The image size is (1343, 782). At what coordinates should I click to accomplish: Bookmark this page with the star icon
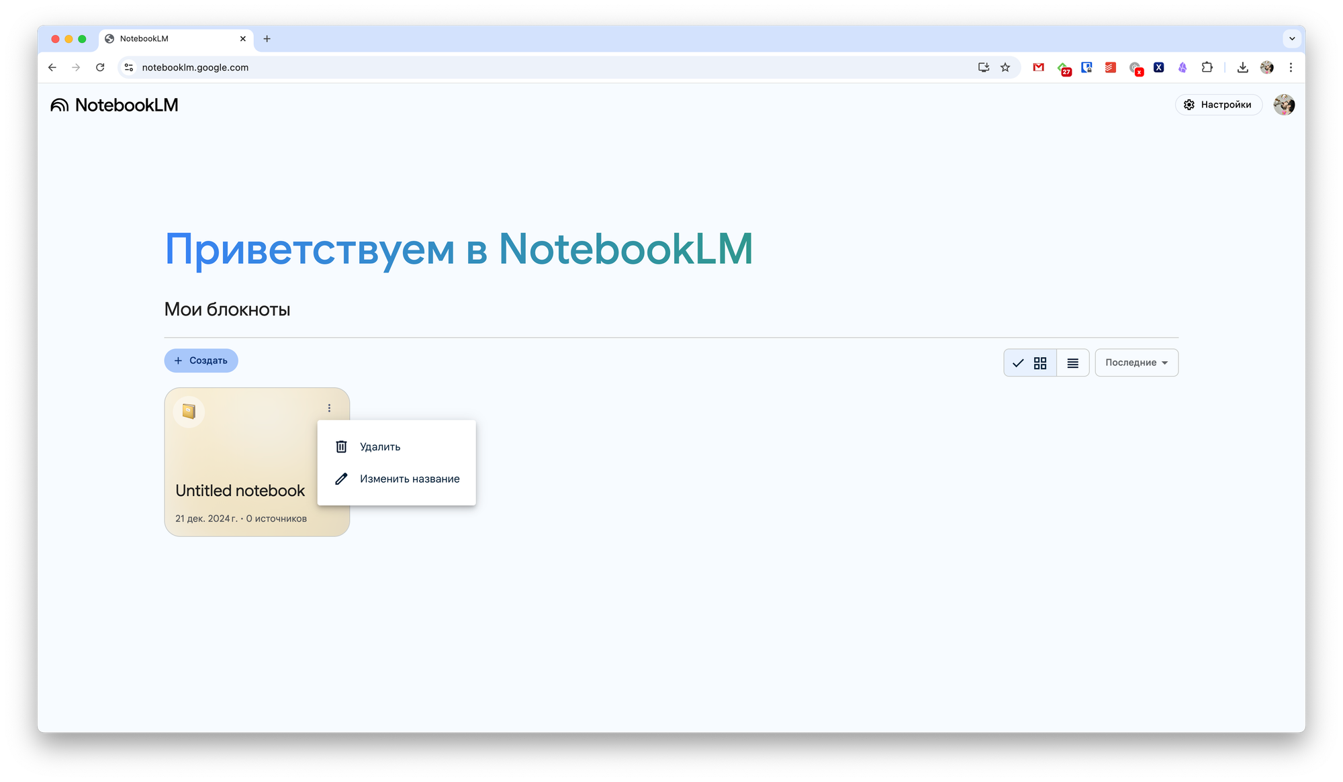(x=1005, y=67)
